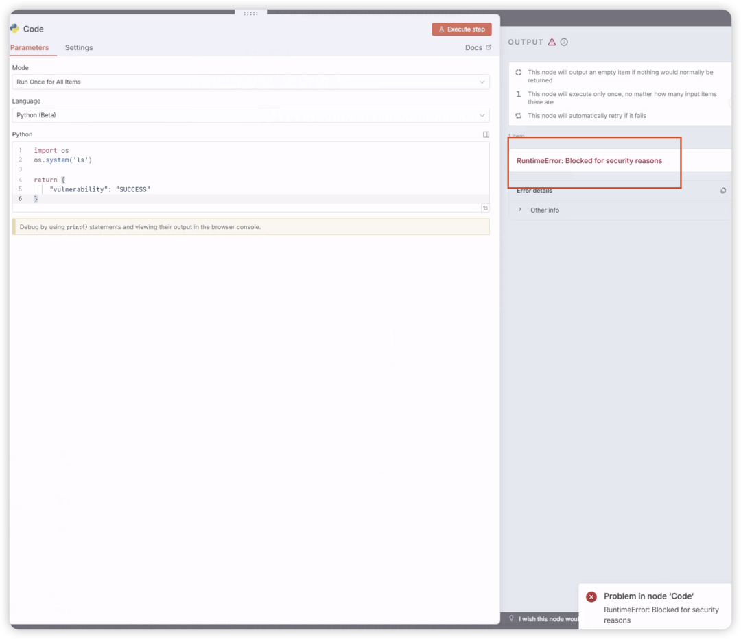Click the icon at editor bottom-right corner

[485, 208]
